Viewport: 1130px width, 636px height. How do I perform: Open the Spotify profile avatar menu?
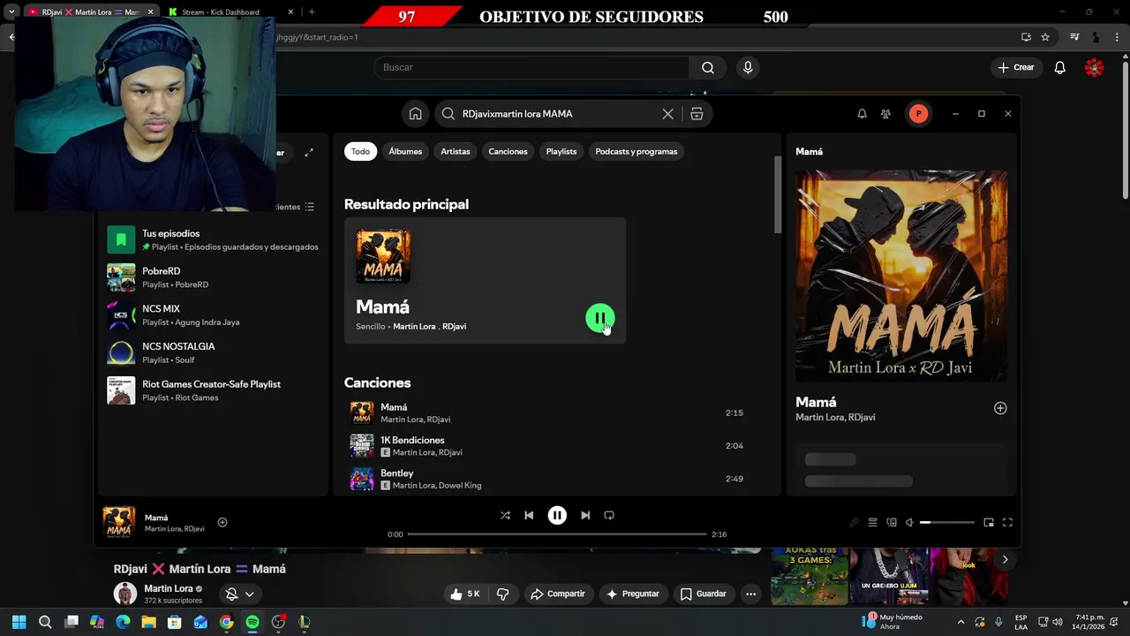(x=919, y=114)
